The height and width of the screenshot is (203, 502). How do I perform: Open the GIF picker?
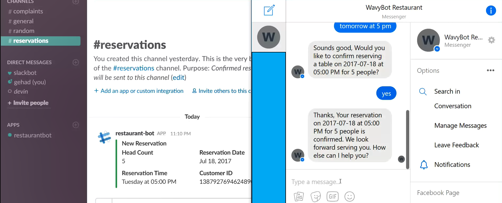332,196
